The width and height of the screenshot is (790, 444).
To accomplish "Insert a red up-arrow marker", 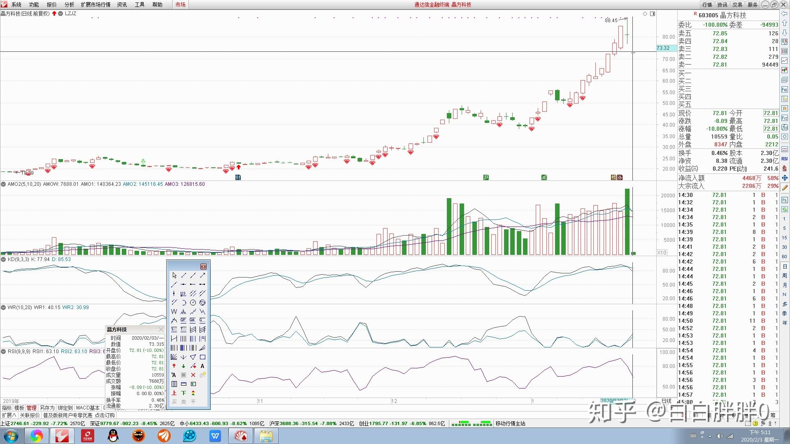I will (x=174, y=366).
